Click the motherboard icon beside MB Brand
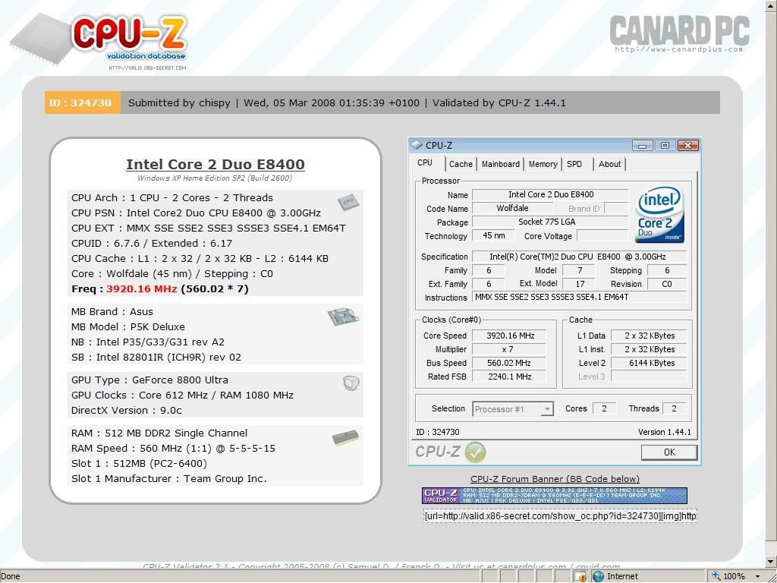The image size is (777, 583). (x=343, y=317)
